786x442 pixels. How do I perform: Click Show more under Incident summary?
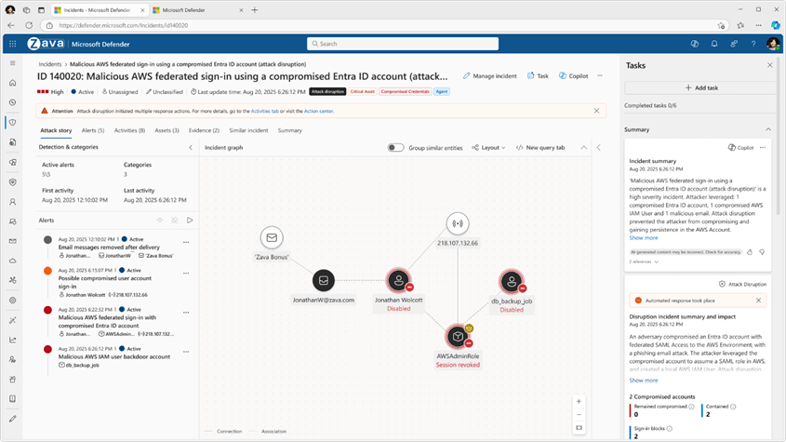(x=644, y=238)
